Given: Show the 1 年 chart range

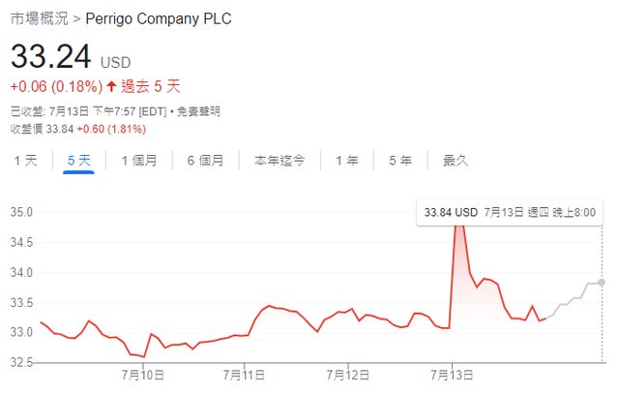Looking at the screenshot, I should (x=346, y=161).
